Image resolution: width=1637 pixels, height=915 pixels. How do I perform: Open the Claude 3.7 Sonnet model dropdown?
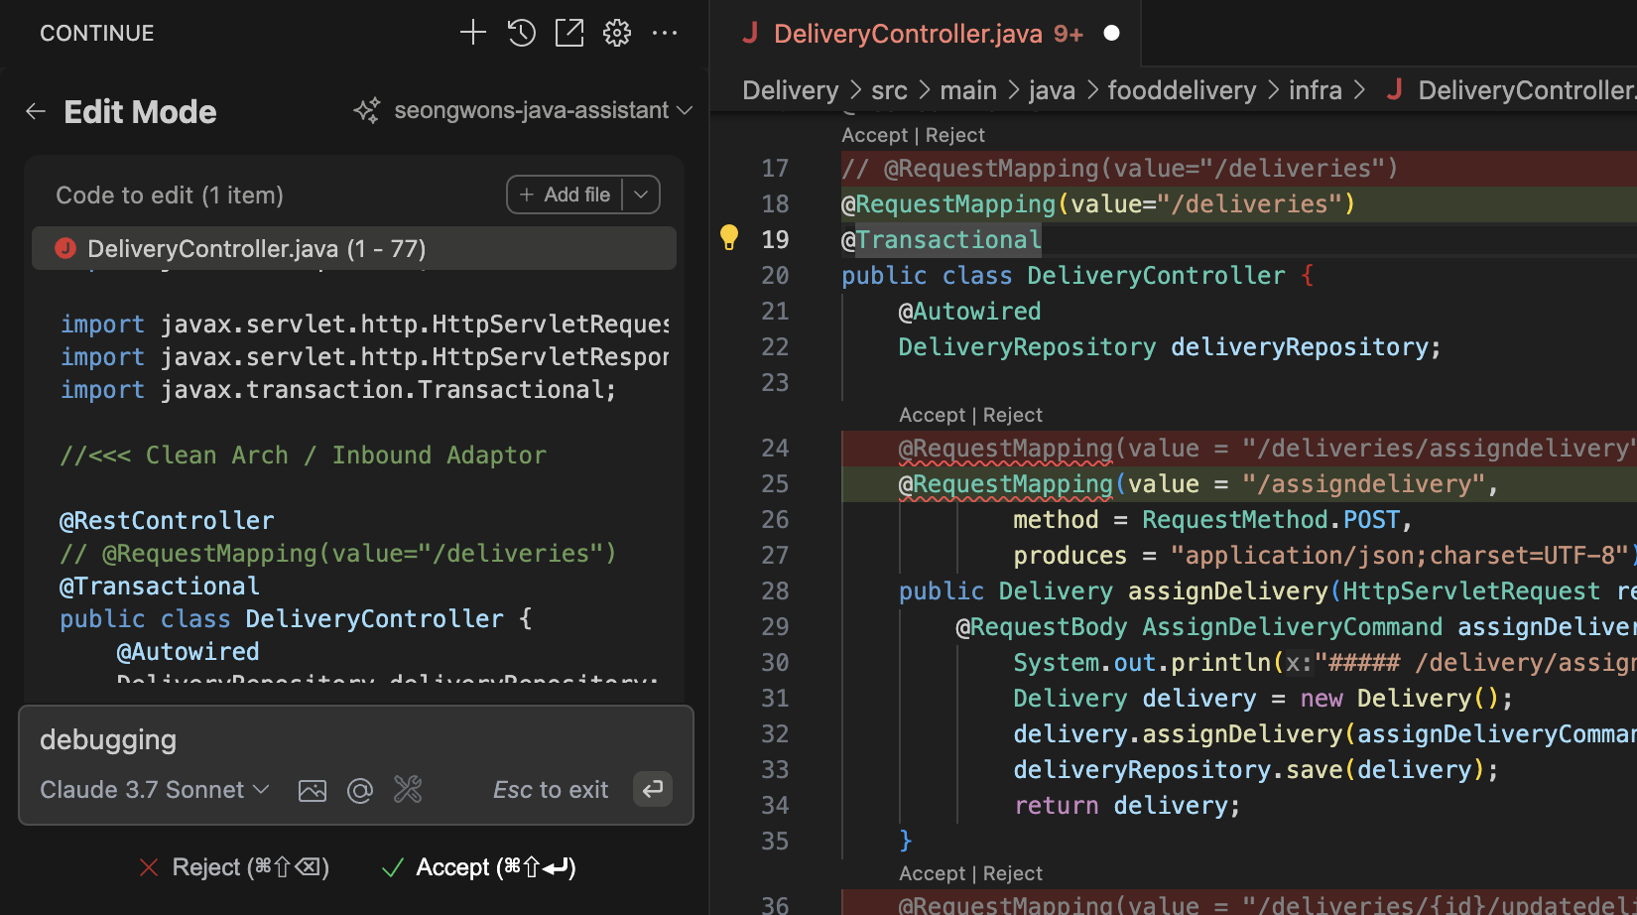click(x=155, y=790)
